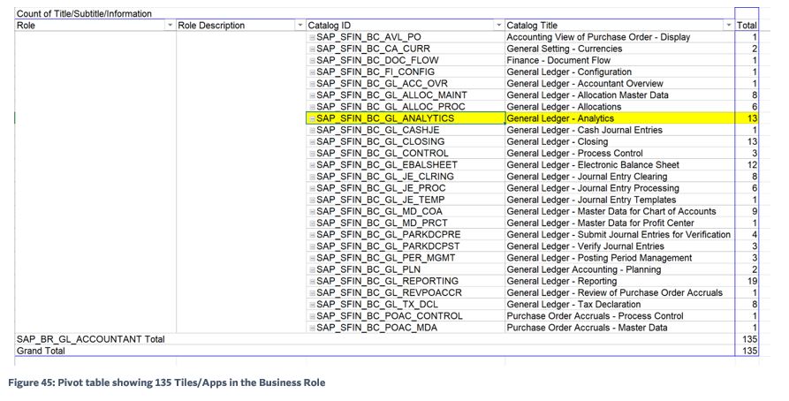This screenshot has height=401, width=789.
Task: Collapse the SAP_SFIN_BC_GL_PLN row
Action: [312, 269]
